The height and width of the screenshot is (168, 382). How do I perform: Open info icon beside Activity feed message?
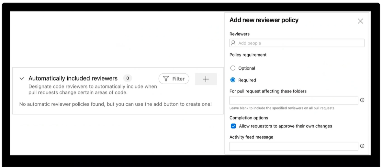point(362,146)
